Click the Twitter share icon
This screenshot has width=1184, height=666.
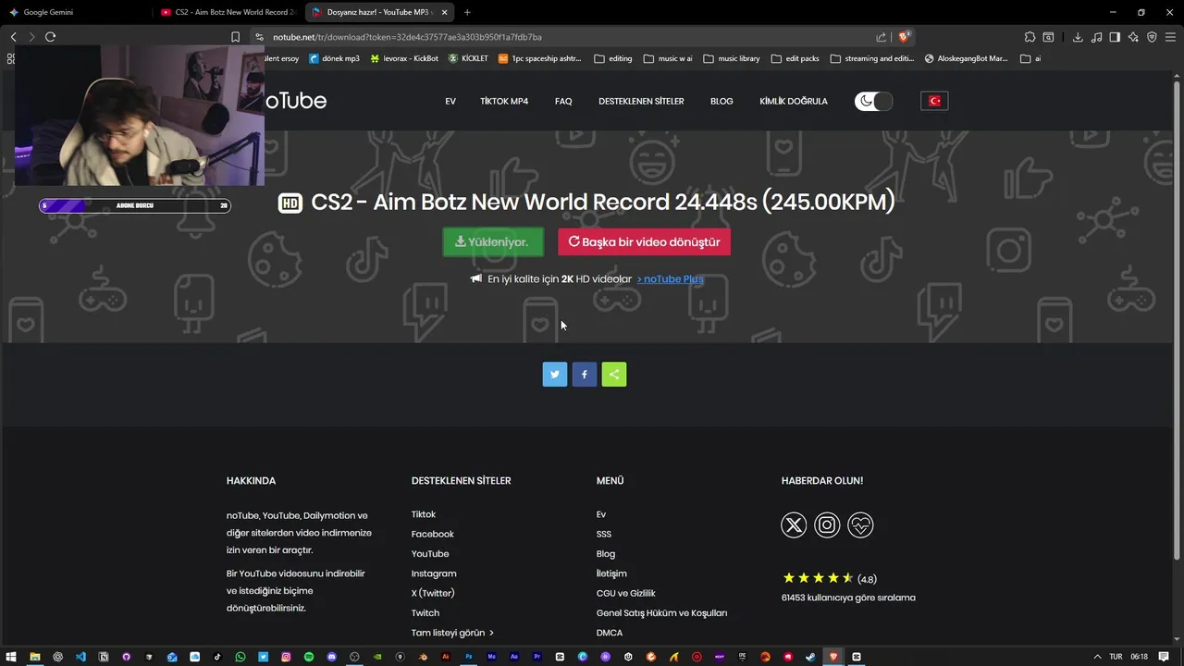(555, 375)
